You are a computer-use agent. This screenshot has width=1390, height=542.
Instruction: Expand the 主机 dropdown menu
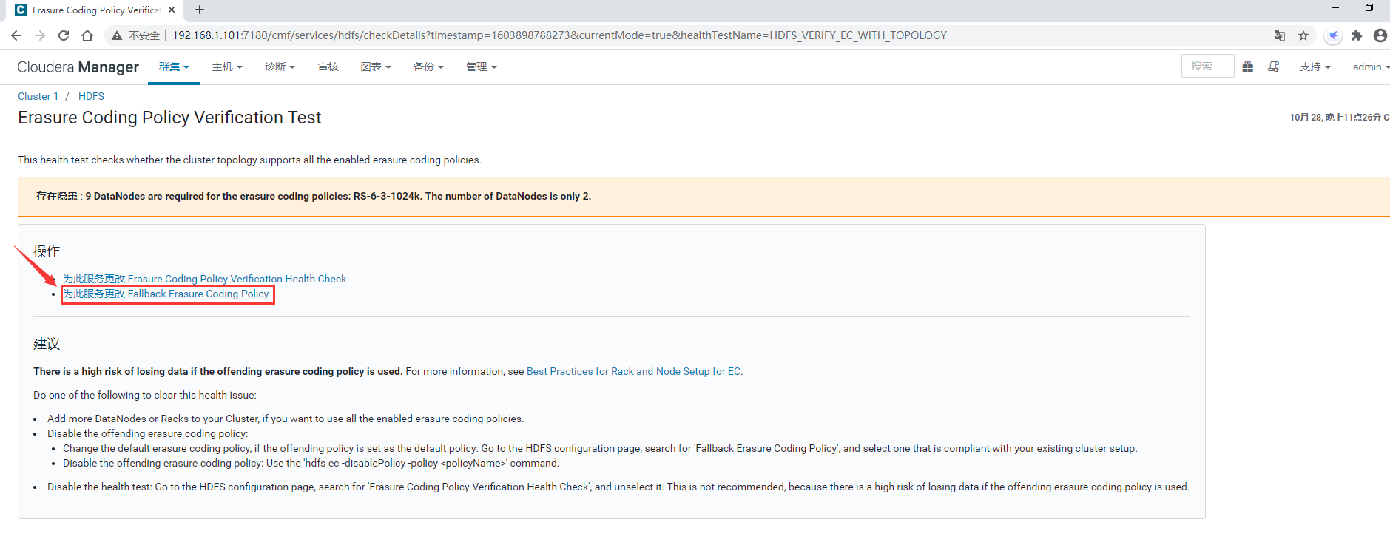(227, 67)
